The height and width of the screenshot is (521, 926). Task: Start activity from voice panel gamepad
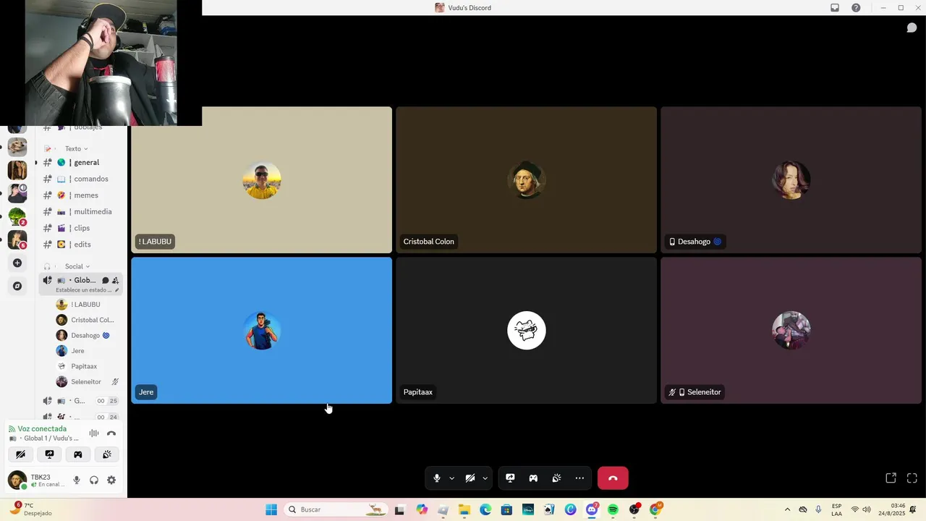(x=78, y=454)
